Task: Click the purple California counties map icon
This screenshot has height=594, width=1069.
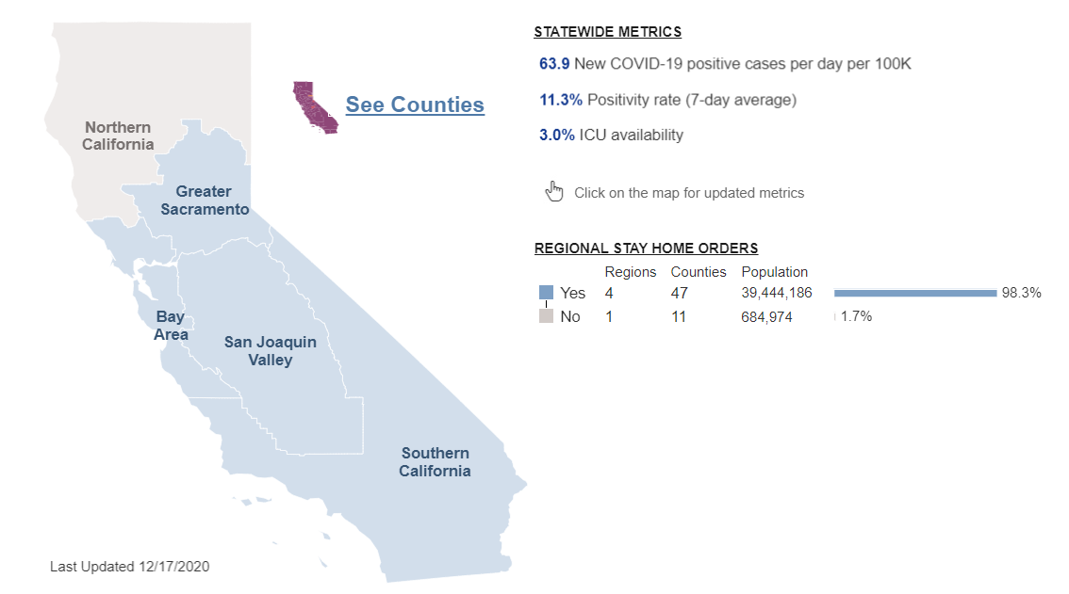Action: (x=315, y=106)
